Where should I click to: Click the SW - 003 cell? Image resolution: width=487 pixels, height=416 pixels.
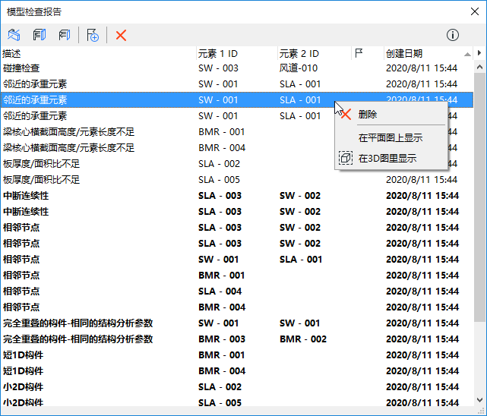(x=218, y=68)
